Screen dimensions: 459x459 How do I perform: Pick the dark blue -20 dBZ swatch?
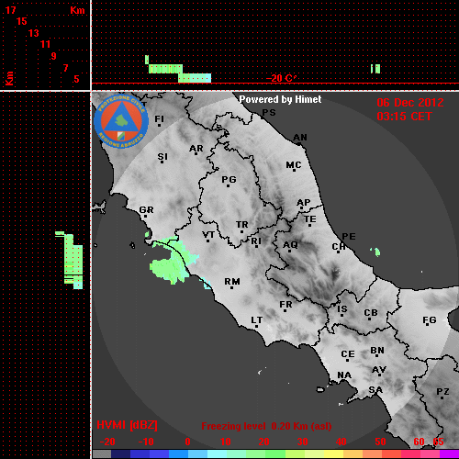click(121, 453)
